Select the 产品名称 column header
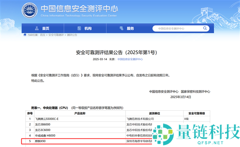Viewport: 240px width, 147px height. [80, 113]
